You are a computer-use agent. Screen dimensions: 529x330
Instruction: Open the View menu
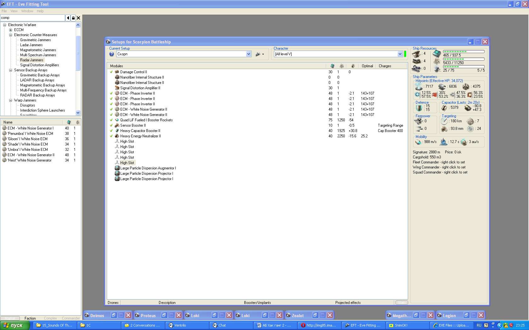point(14,11)
